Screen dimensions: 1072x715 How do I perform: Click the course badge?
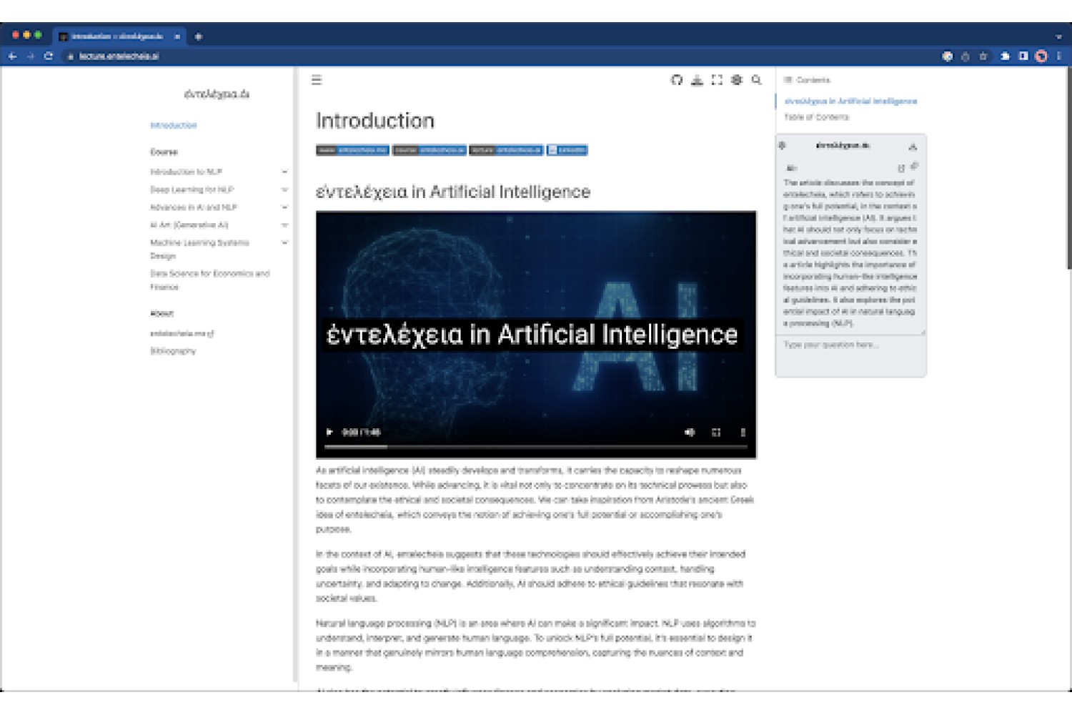(x=429, y=150)
